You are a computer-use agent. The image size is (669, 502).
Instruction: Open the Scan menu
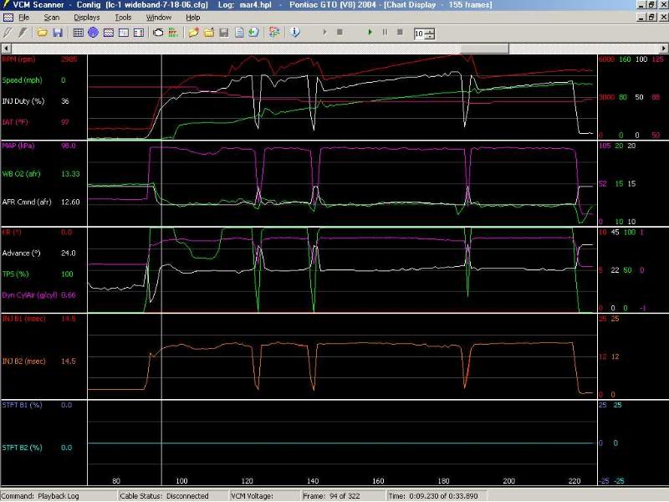(x=52, y=17)
